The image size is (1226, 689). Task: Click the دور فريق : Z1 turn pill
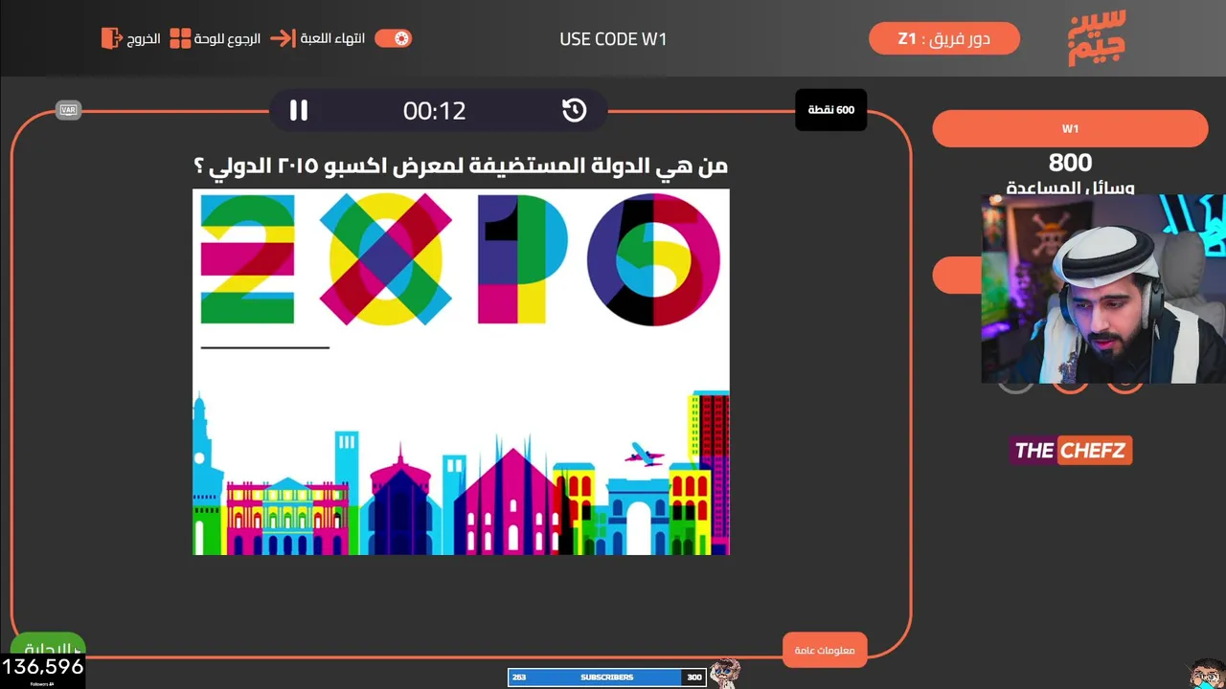pyautogui.click(x=944, y=38)
